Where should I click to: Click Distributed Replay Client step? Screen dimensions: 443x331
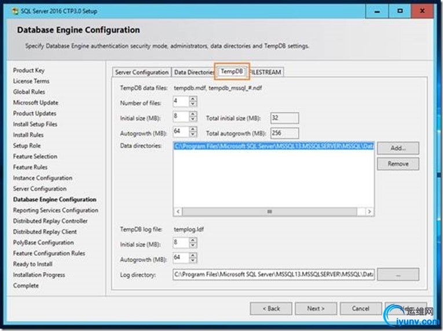[45, 231]
